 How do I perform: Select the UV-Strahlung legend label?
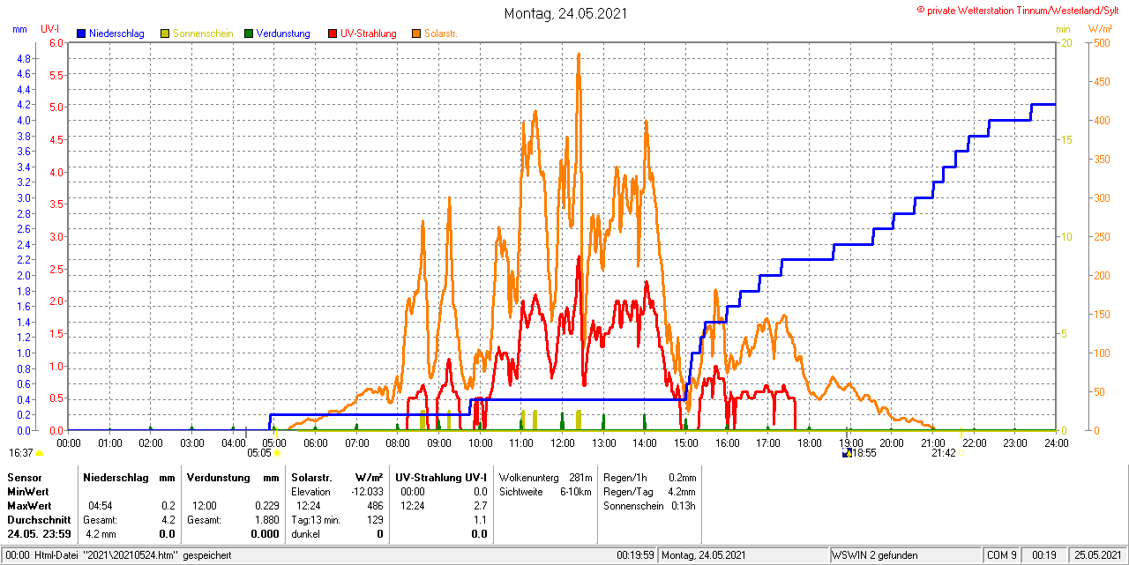tap(369, 33)
